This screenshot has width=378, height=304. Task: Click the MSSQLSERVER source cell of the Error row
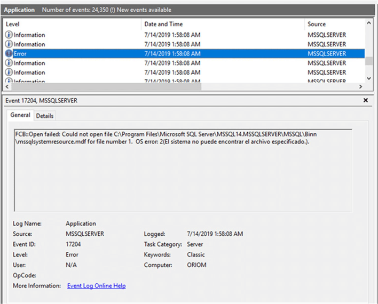point(327,53)
